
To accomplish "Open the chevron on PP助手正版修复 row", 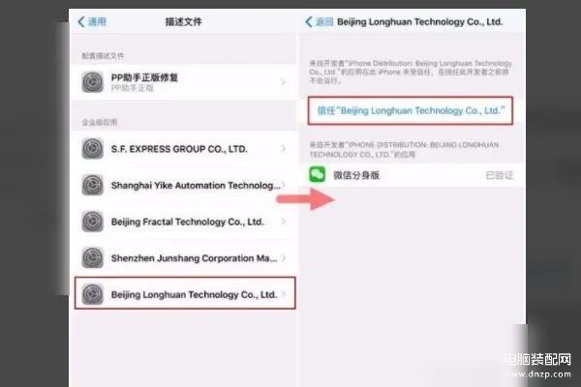I will [284, 82].
